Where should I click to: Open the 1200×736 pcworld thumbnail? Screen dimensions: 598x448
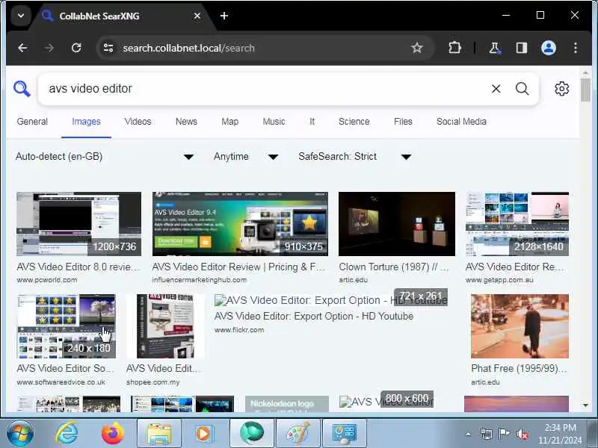click(78, 224)
